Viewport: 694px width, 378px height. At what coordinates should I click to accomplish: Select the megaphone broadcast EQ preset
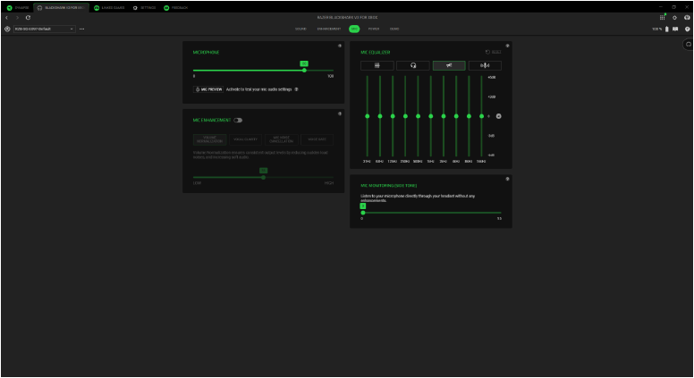[449, 65]
